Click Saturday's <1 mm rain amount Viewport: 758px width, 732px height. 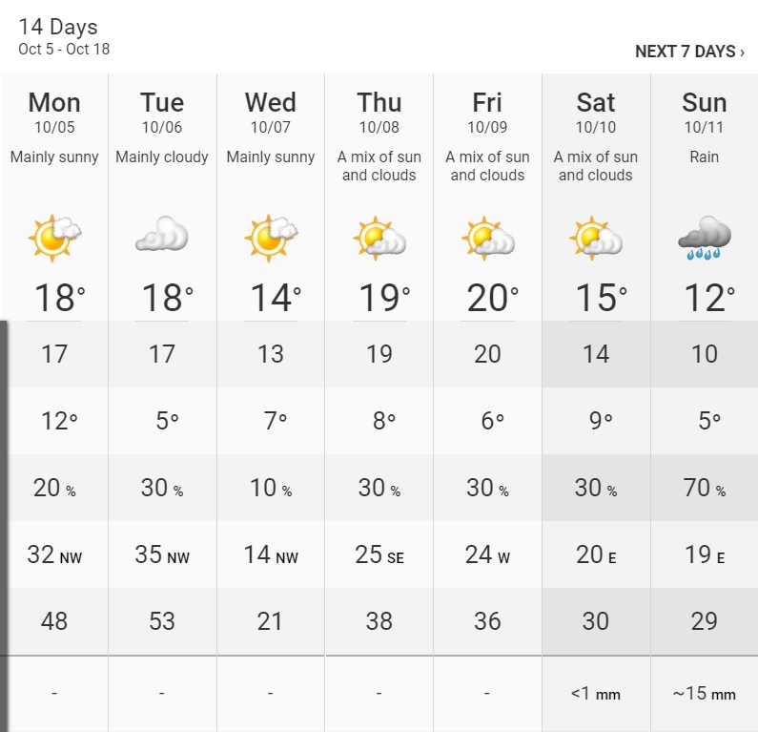click(596, 694)
